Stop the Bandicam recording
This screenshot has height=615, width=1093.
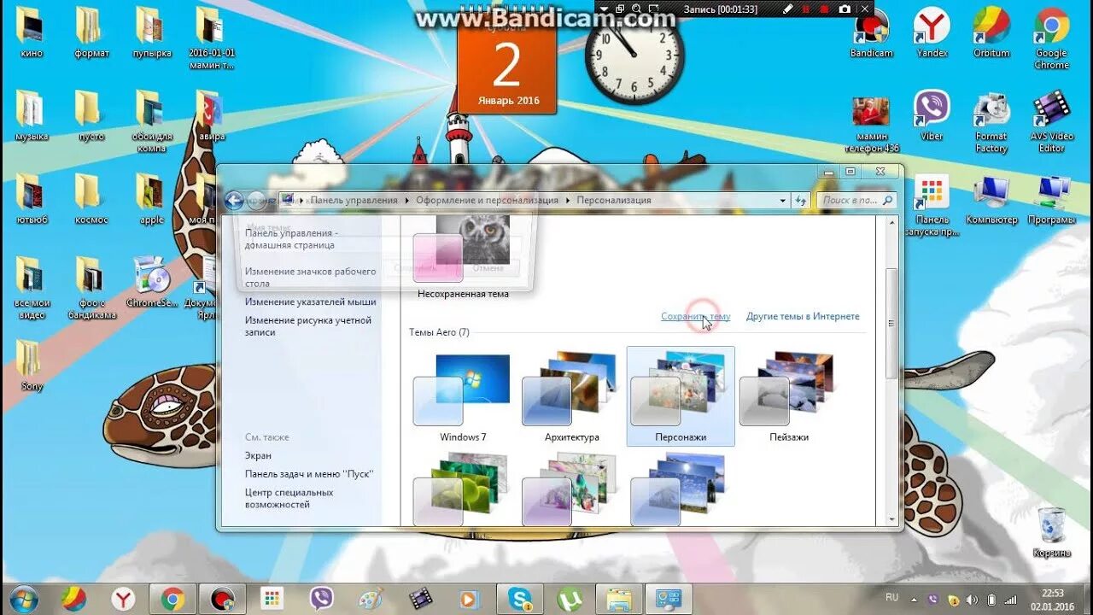[x=824, y=9]
